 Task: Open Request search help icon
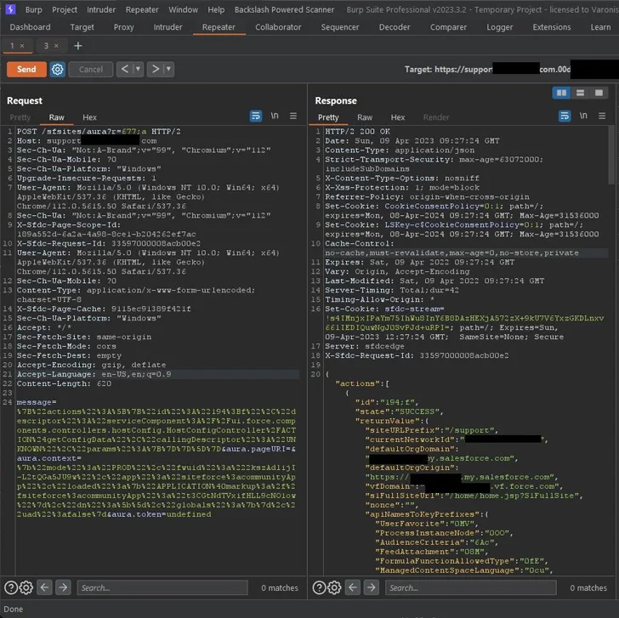pyautogui.click(x=11, y=588)
